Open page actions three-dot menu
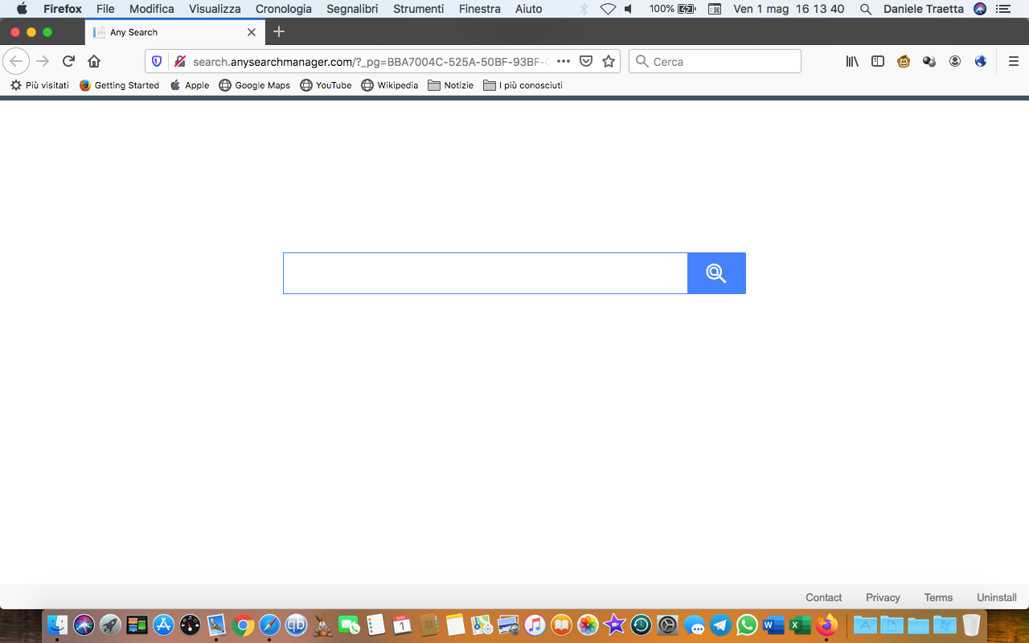Image resolution: width=1029 pixels, height=643 pixels. pos(564,61)
